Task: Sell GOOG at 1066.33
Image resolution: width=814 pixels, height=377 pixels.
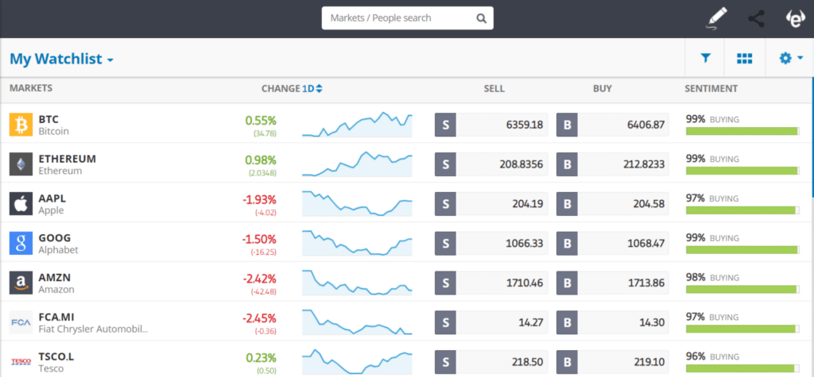Action: pos(491,243)
